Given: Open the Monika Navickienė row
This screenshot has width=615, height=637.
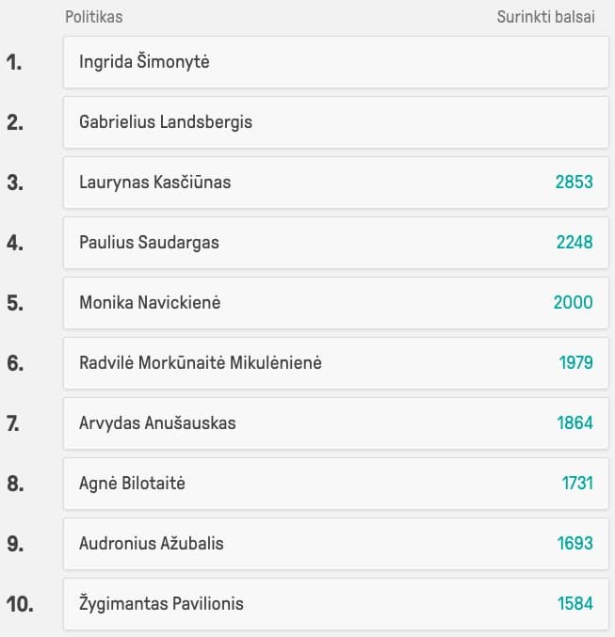Looking at the screenshot, I should pyautogui.click(x=336, y=303).
